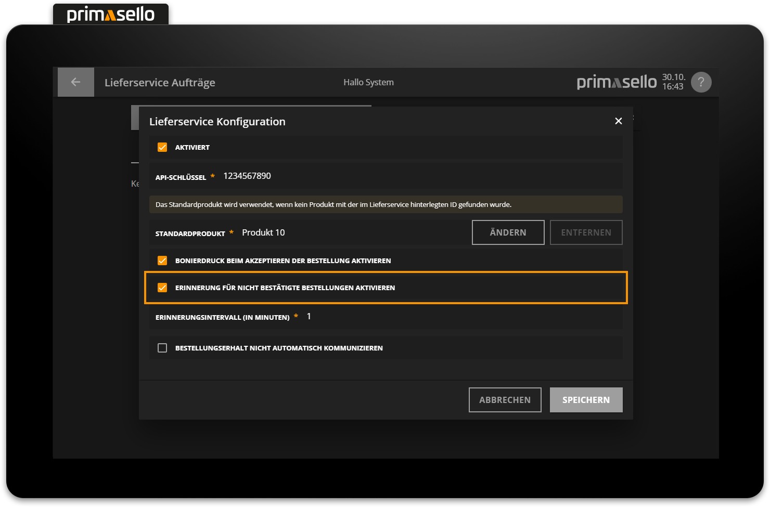Enable Bestellungserhalt nicht automatisch kommunizieren
Image resolution: width=770 pixels, height=507 pixels.
(162, 347)
